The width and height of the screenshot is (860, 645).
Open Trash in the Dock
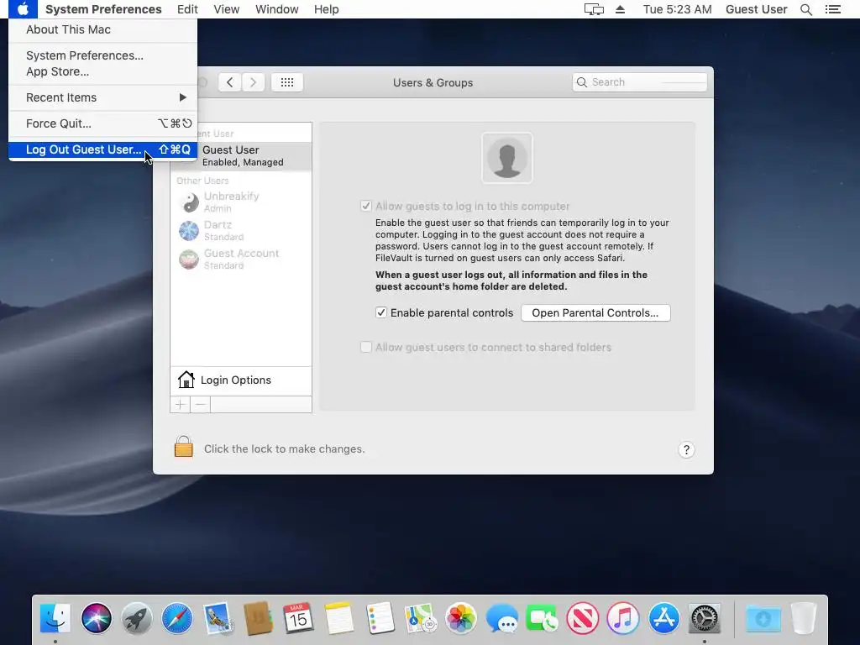click(804, 618)
